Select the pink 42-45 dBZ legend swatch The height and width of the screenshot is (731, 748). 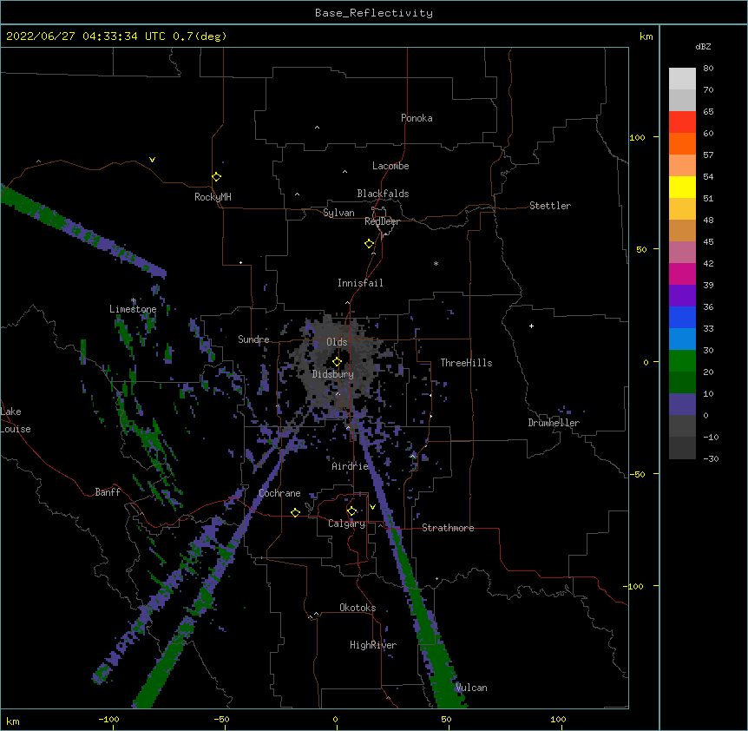pos(682,253)
